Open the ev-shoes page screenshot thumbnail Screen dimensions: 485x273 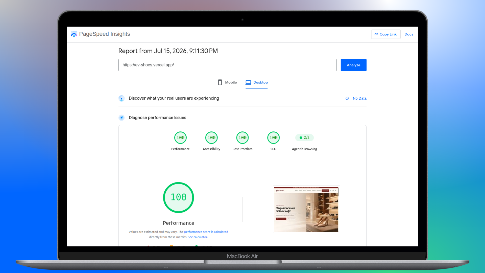[x=306, y=209]
